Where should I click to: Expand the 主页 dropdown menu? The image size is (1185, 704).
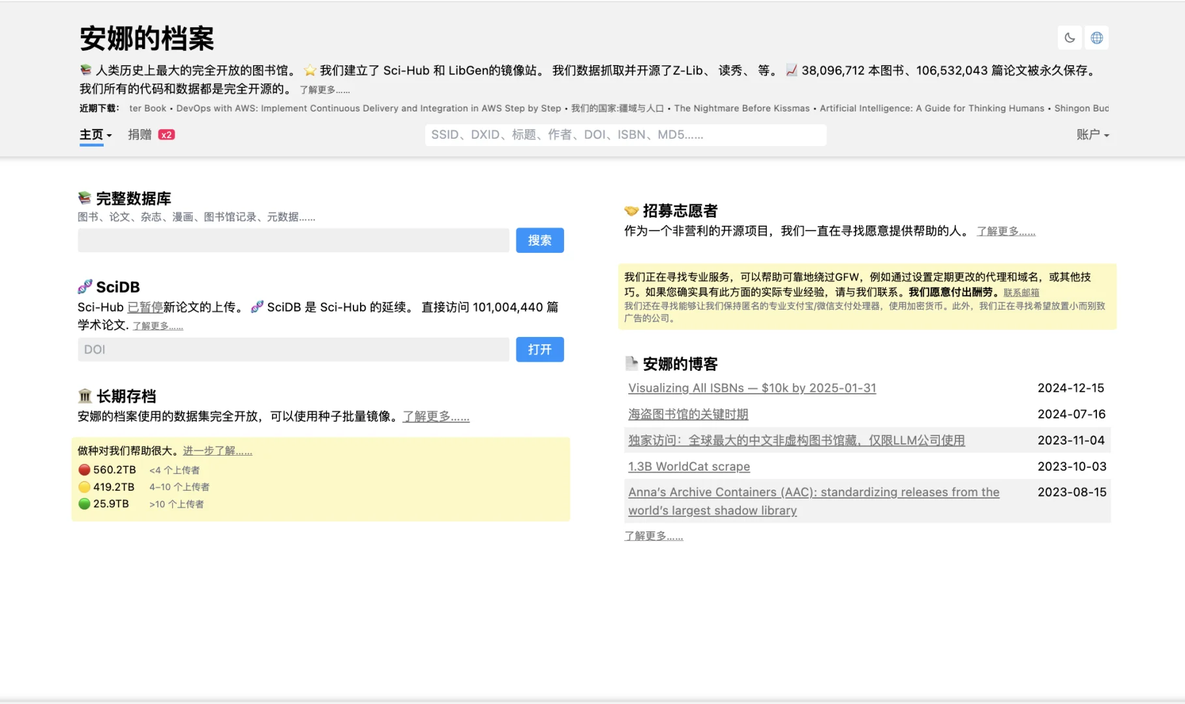pos(96,135)
